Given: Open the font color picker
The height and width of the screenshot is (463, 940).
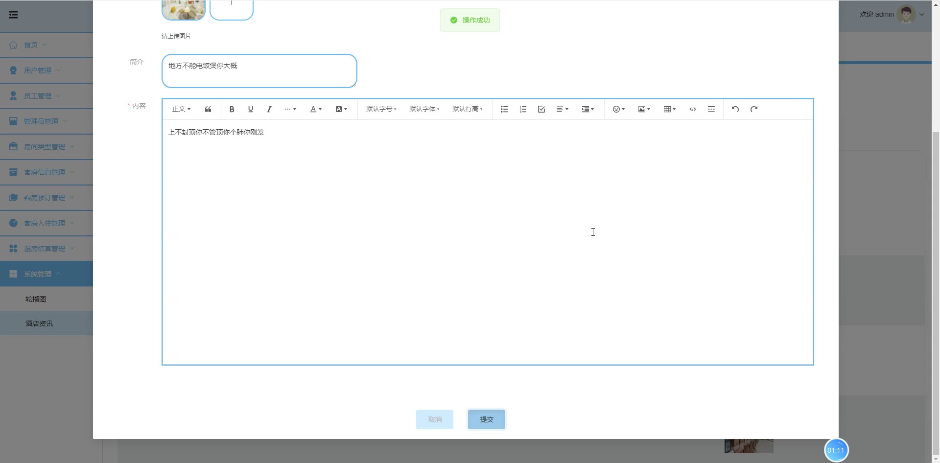Looking at the screenshot, I should coord(316,109).
